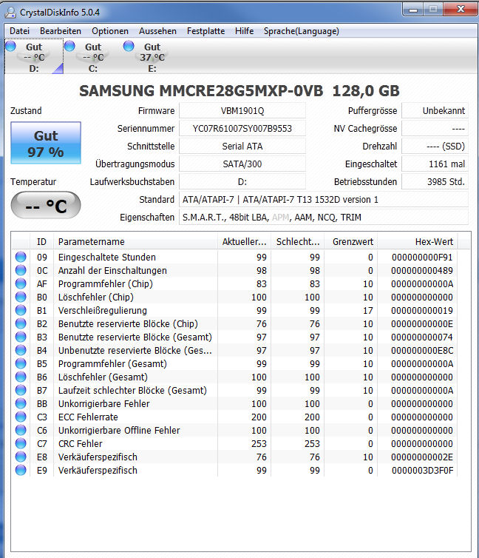The image size is (479, 558).
Task: Click status orb of row ID B4
Action: (21, 350)
